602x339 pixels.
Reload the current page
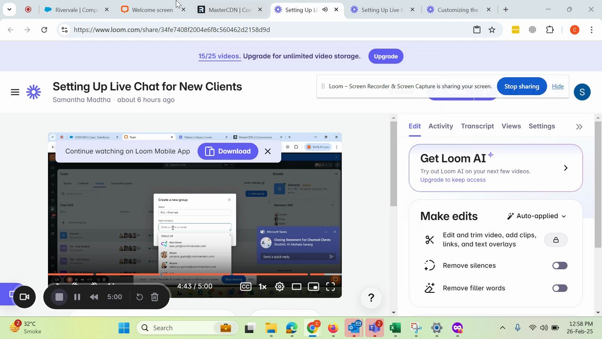coord(44,30)
